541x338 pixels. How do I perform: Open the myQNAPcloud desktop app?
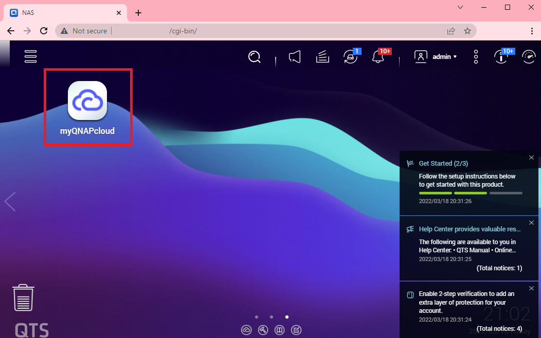(x=87, y=101)
